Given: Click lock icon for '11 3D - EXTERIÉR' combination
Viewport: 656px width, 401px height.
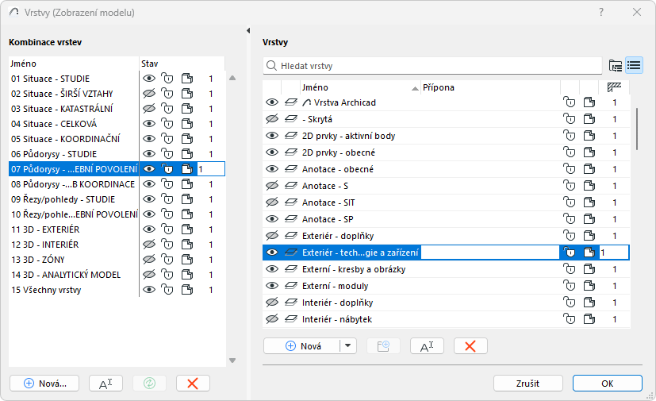Looking at the screenshot, I should (167, 229).
